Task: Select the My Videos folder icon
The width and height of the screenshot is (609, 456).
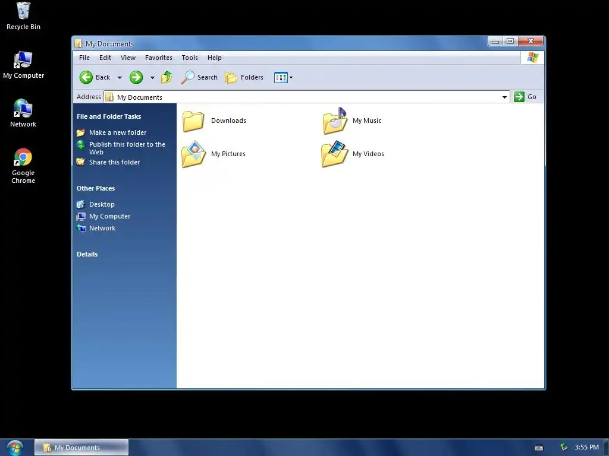Action: (x=335, y=154)
